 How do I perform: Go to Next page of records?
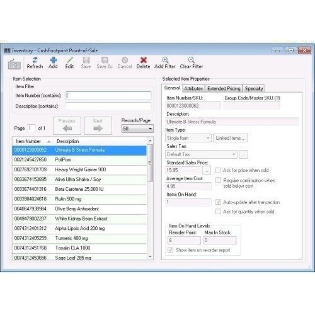98,125
